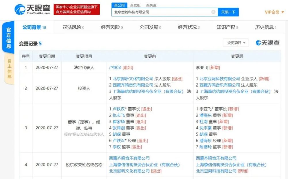This screenshot has width=288, height=179.
Task: Select the 官方信息 side tab
Action: pos(8,38)
